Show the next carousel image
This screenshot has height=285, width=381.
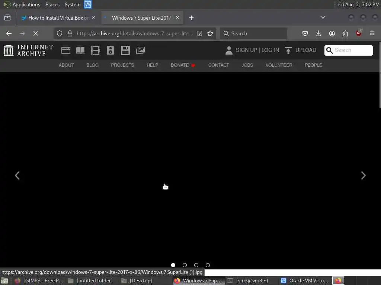click(x=363, y=176)
